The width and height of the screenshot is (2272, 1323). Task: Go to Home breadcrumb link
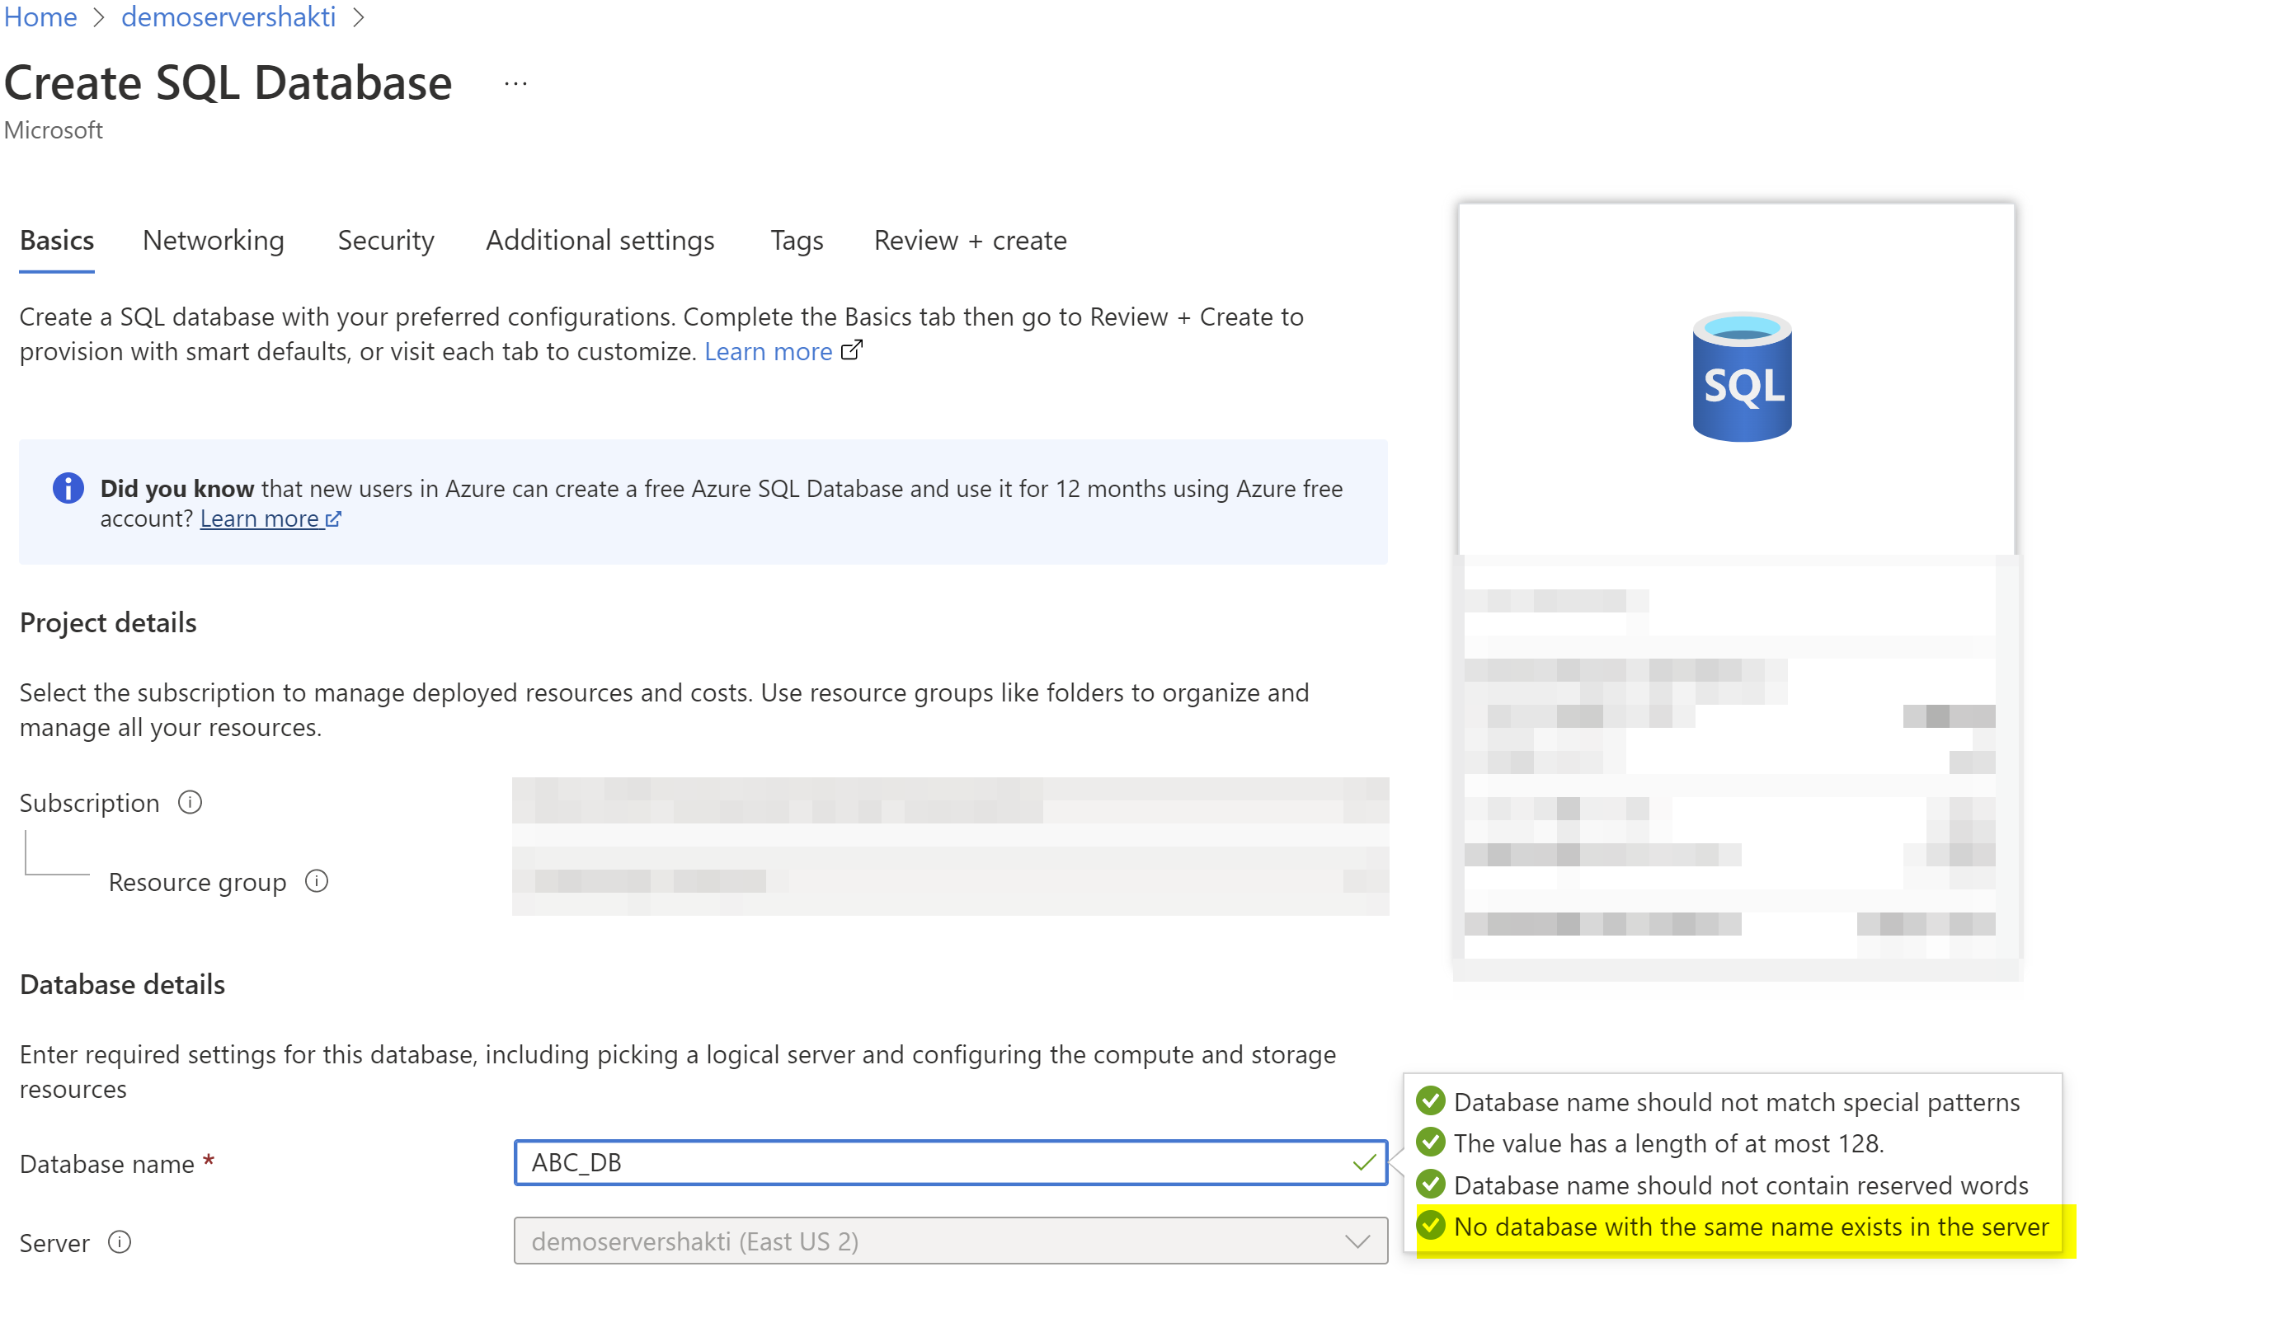tap(40, 17)
